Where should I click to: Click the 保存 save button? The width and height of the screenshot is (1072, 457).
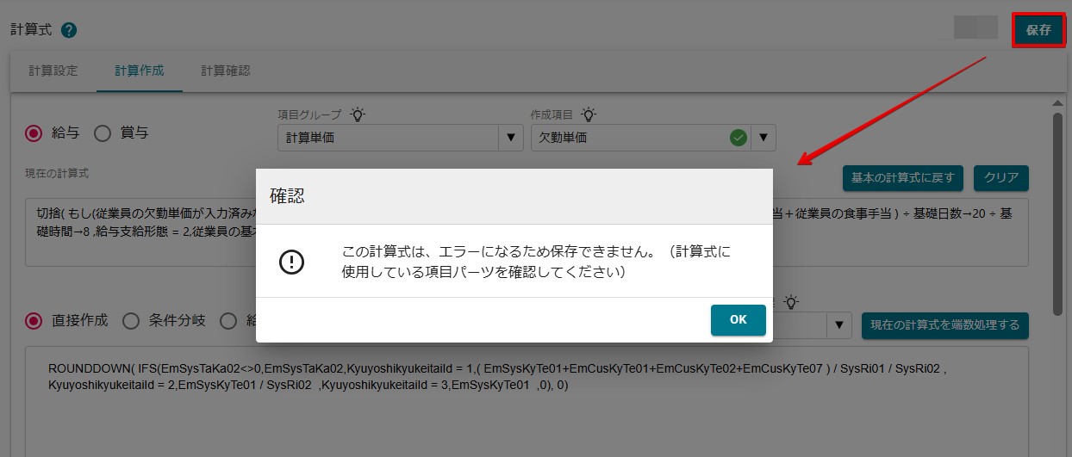pyautogui.click(x=1038, y=30)
